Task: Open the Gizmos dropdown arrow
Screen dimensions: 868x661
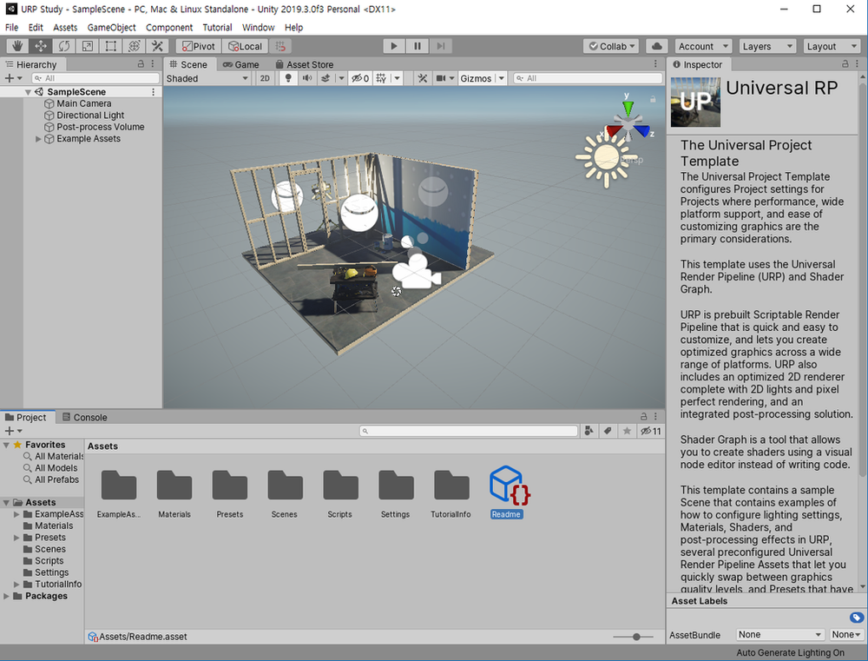Action: pos(501,78)
